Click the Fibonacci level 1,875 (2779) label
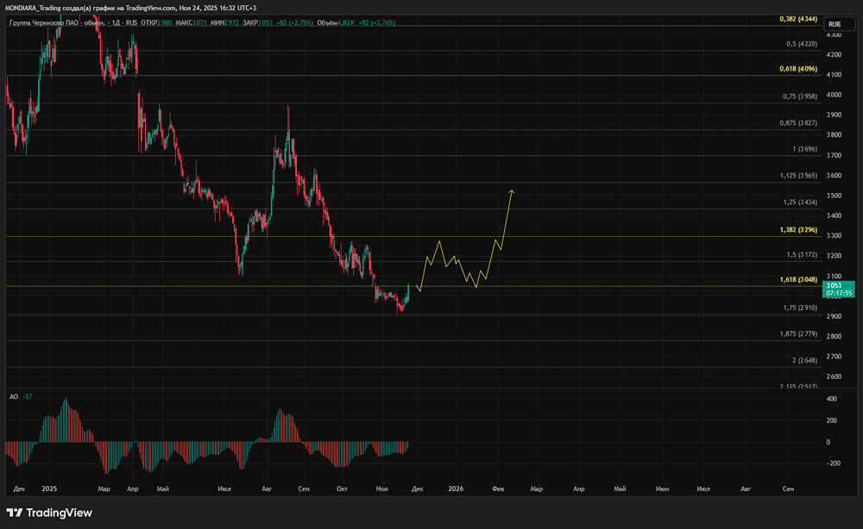This screenshot has width=863, height=529. (x=798, y=334)
